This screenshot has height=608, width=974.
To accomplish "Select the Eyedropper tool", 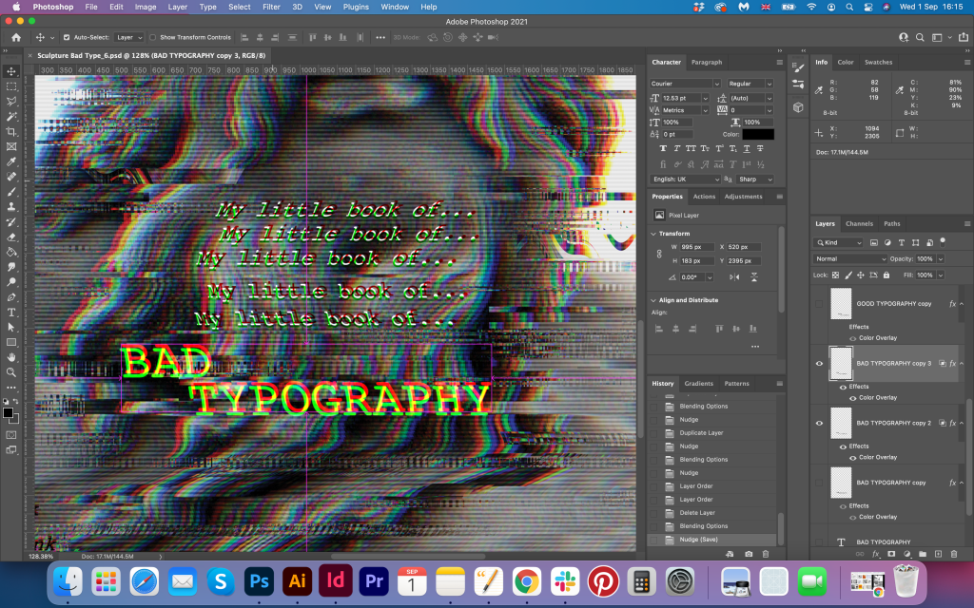I will (11, 161).
